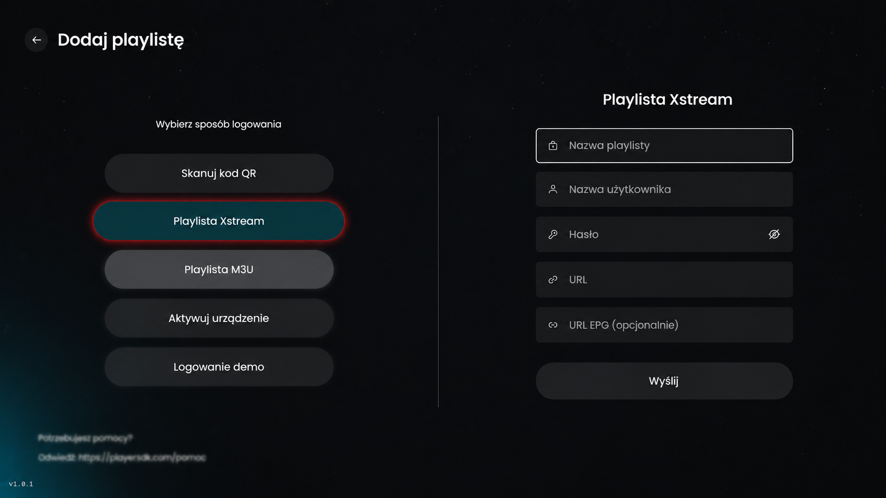Select the Playlista Xstream login method
886x498 pixels.
click(x=219, y=221)
